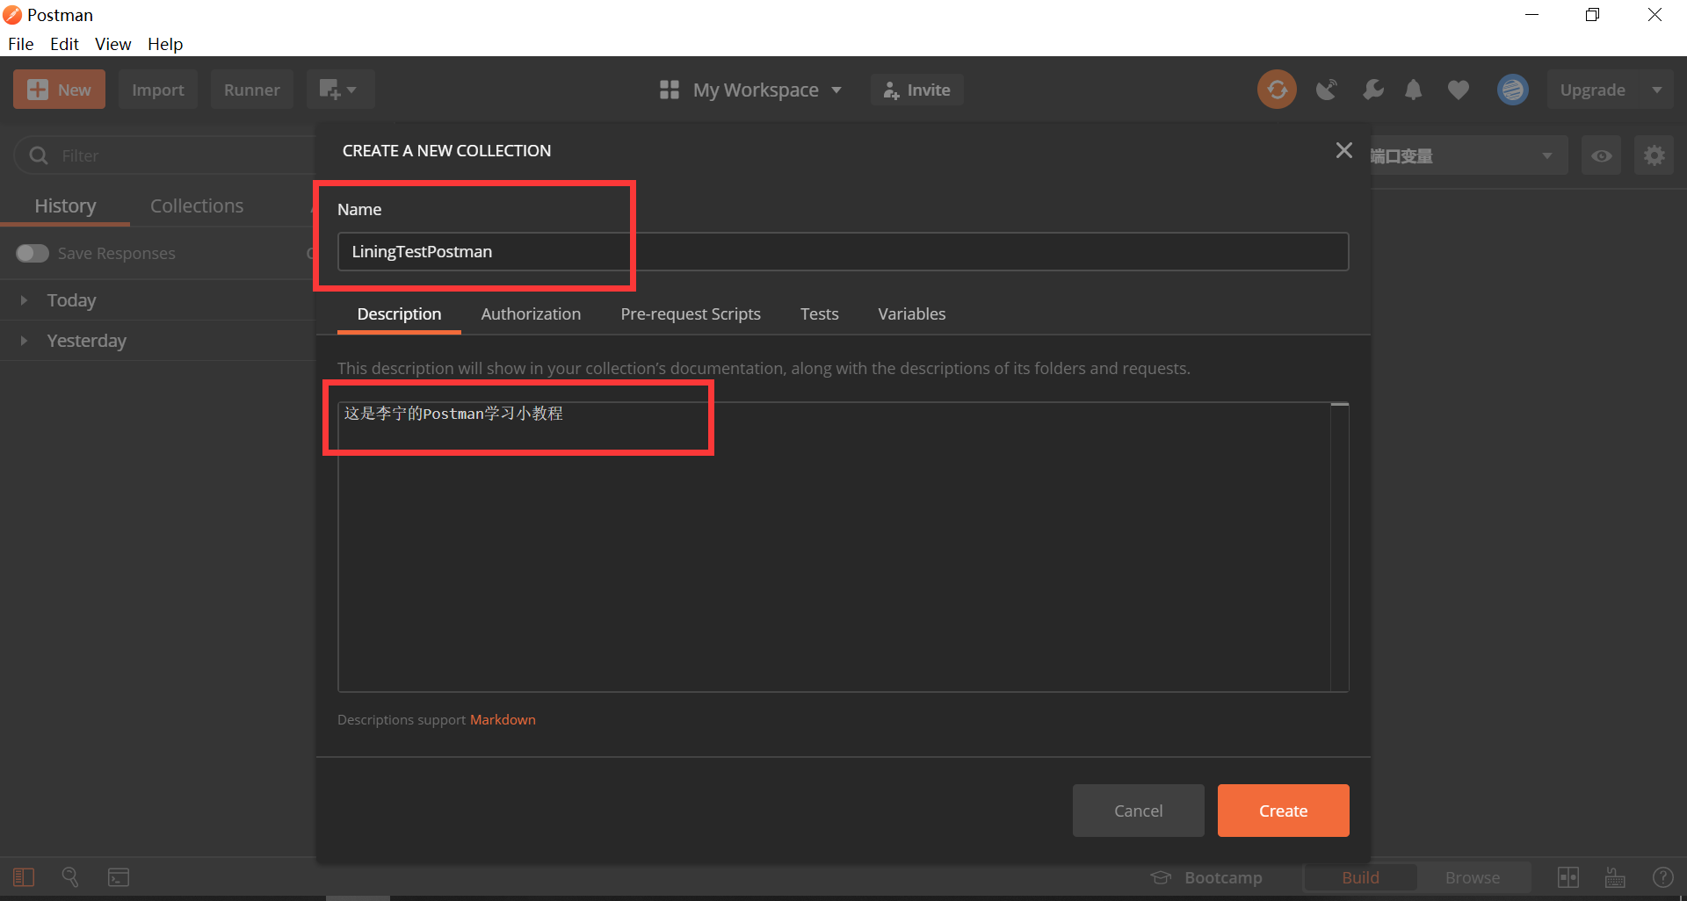Switch to the Collections sidebar tab
Viewport: 1687px width, 901px height.
pos(197,205)
